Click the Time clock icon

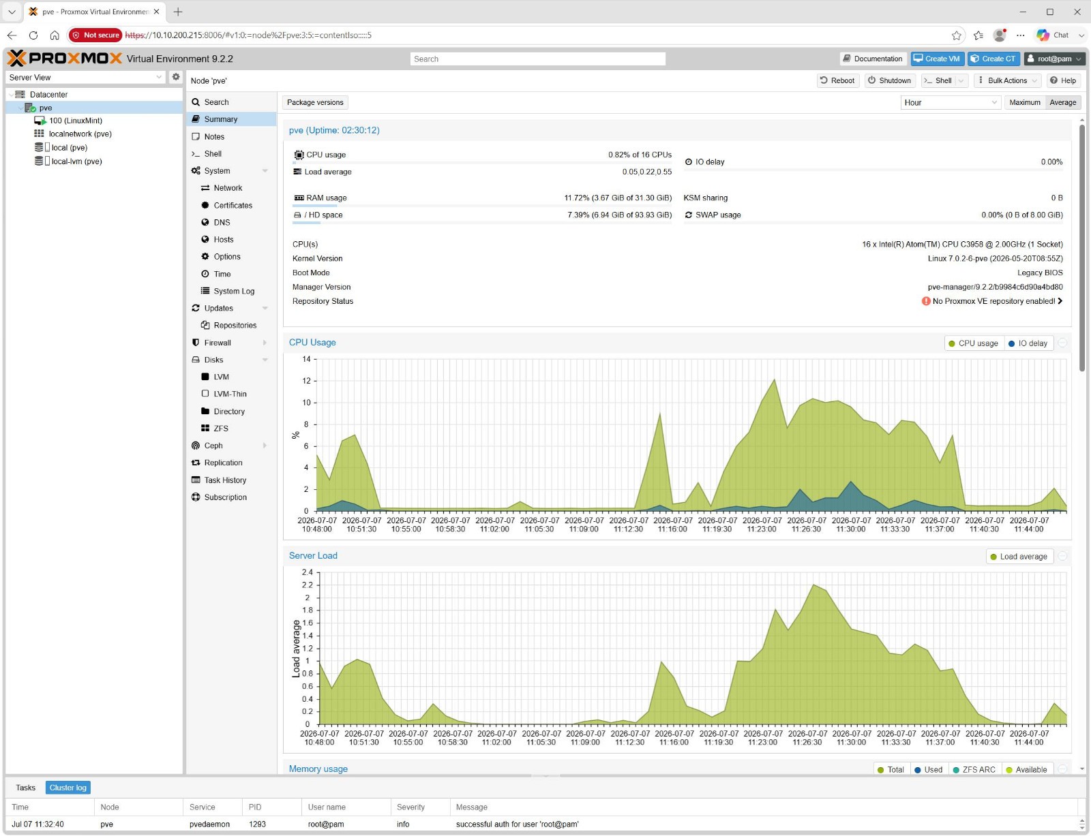click(205, 274)
